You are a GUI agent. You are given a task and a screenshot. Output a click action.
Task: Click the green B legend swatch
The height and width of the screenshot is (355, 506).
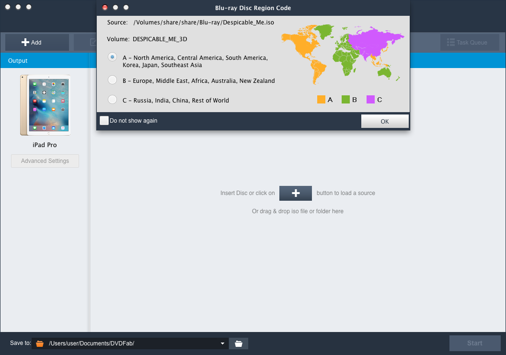click(x=345, y=99)
